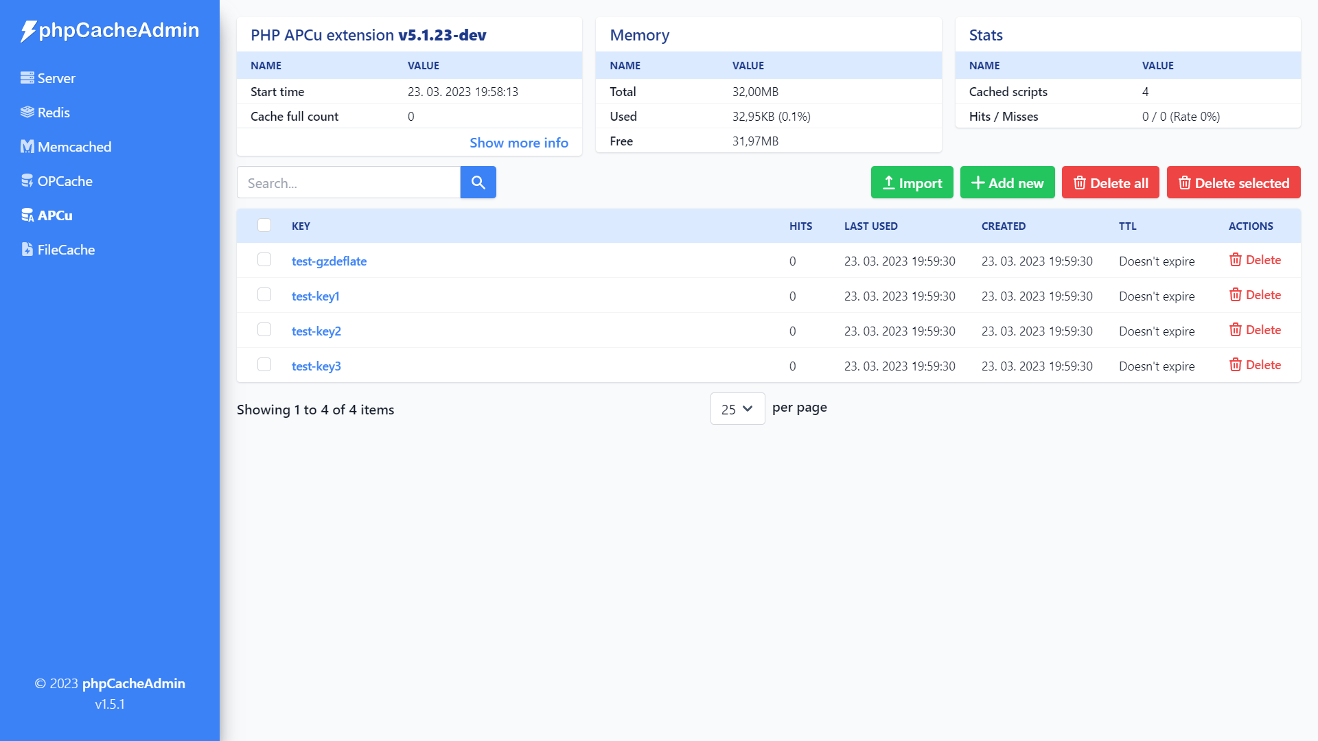The height and width of the screenshot is (741, 1318).
Task: Expand Show more info link
Action: click(518, 143)
